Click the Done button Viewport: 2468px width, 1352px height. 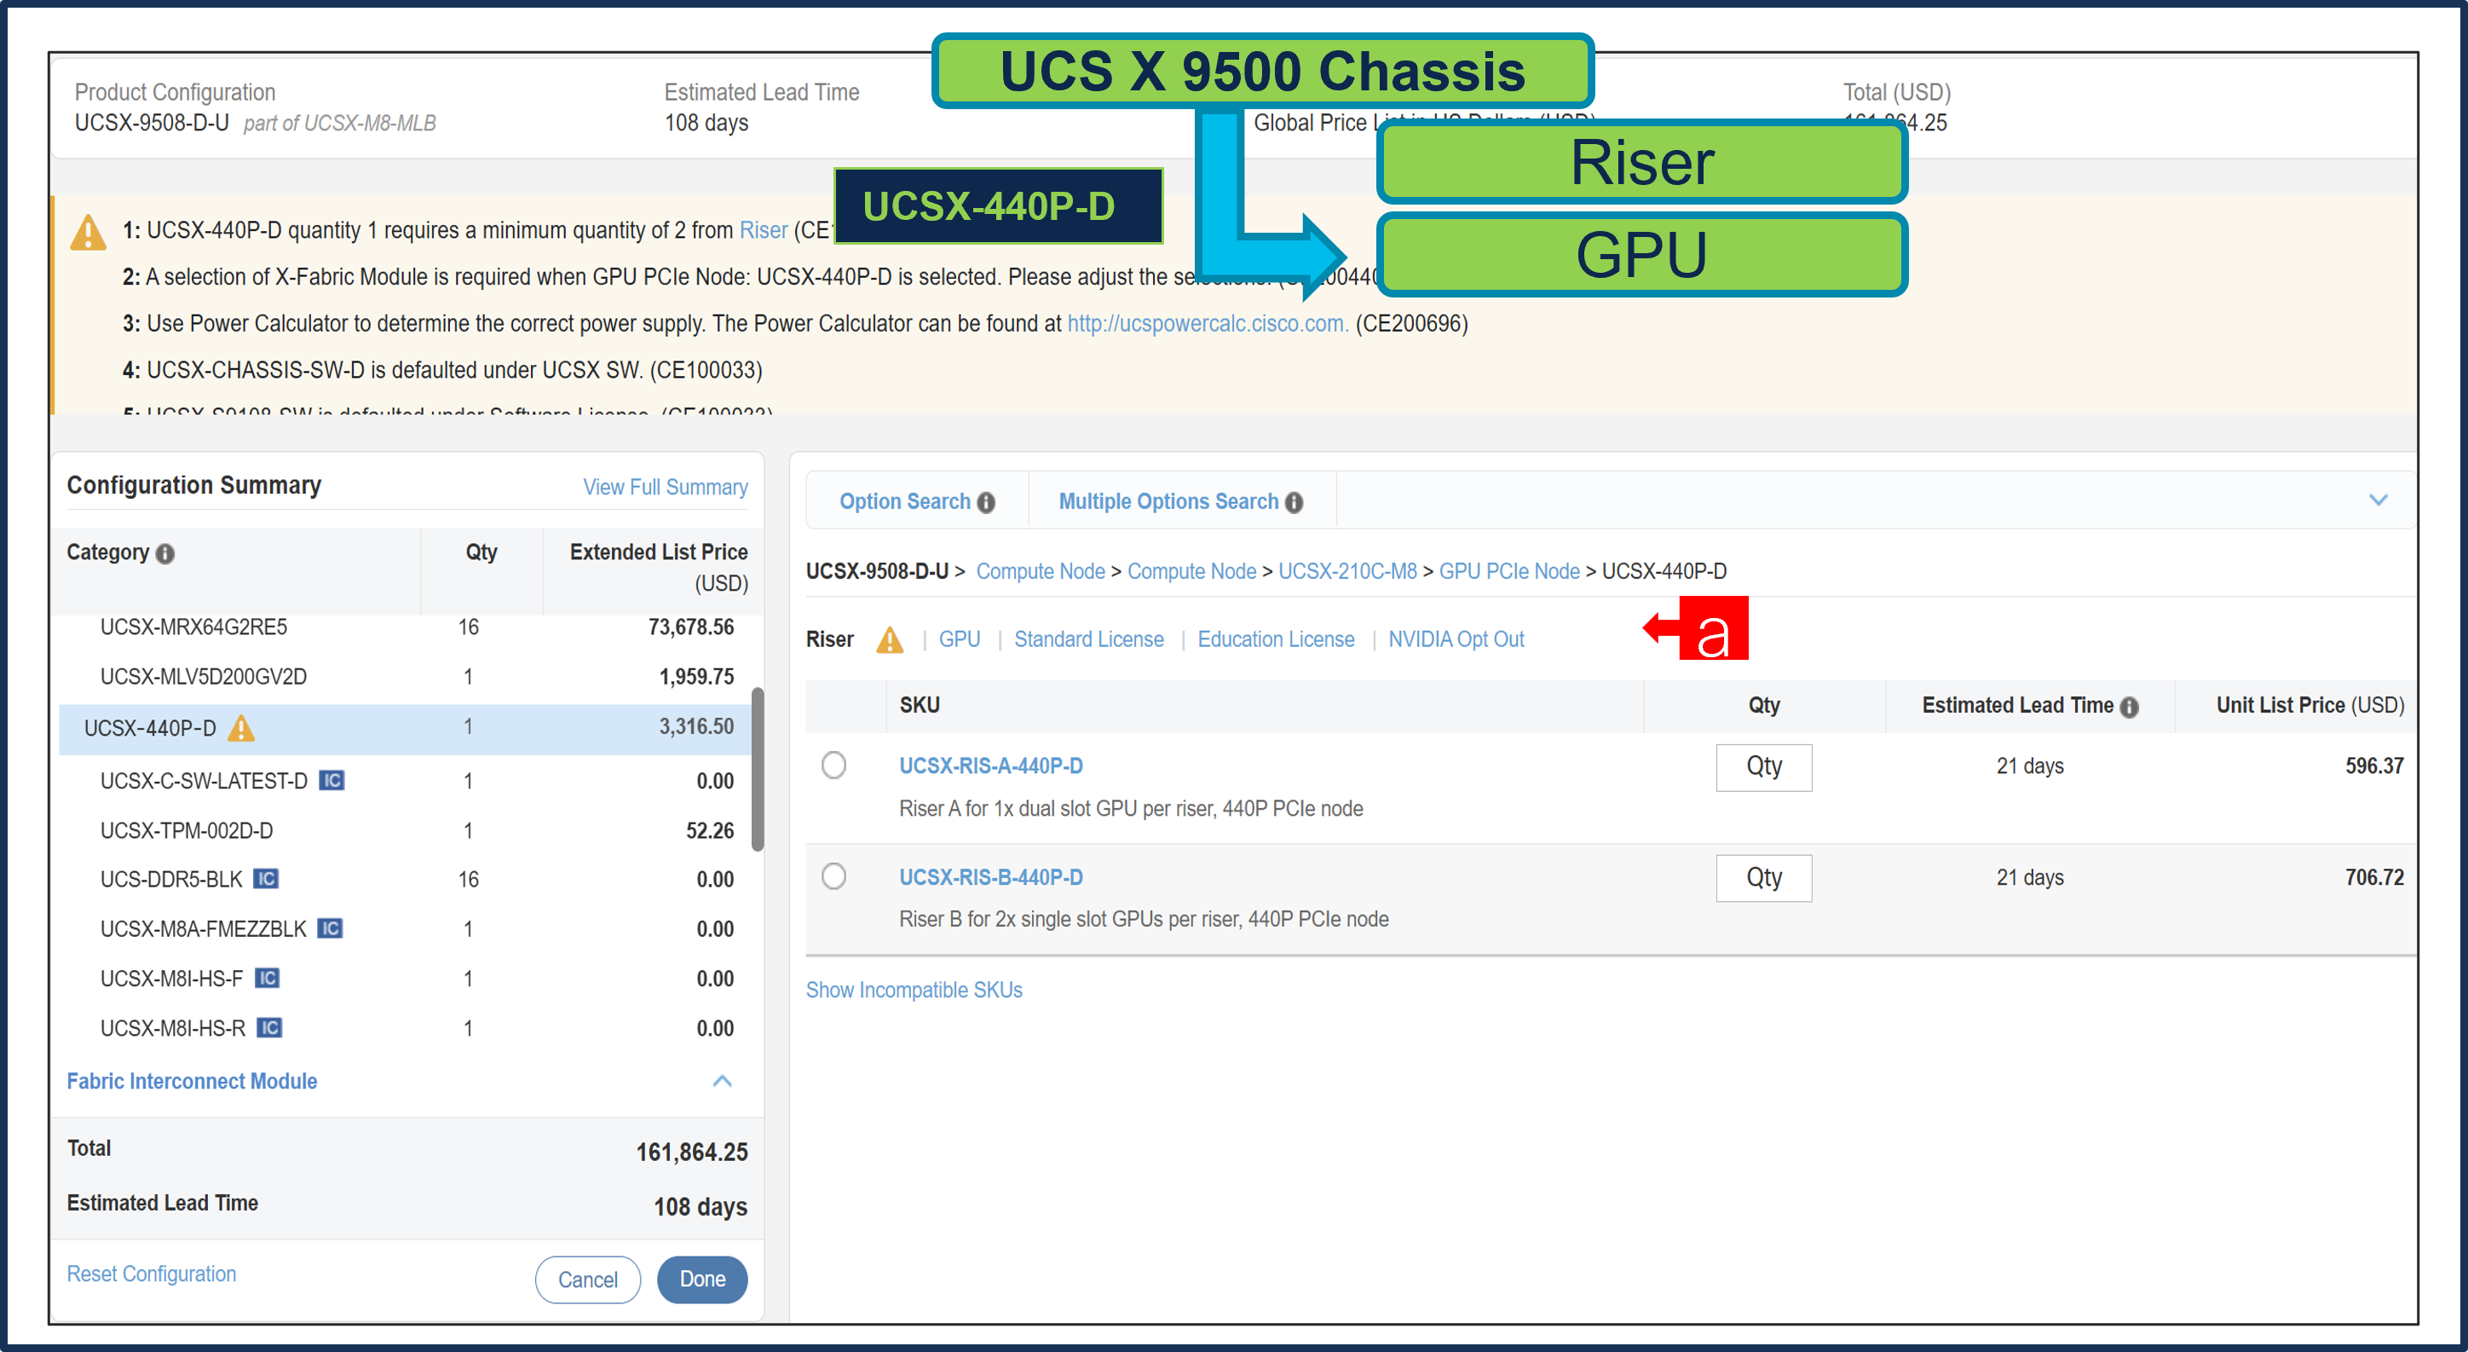[x=701, y=1280]
